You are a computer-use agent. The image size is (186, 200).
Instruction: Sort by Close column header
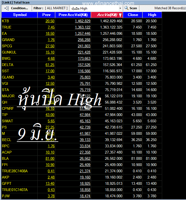(133, 15)
